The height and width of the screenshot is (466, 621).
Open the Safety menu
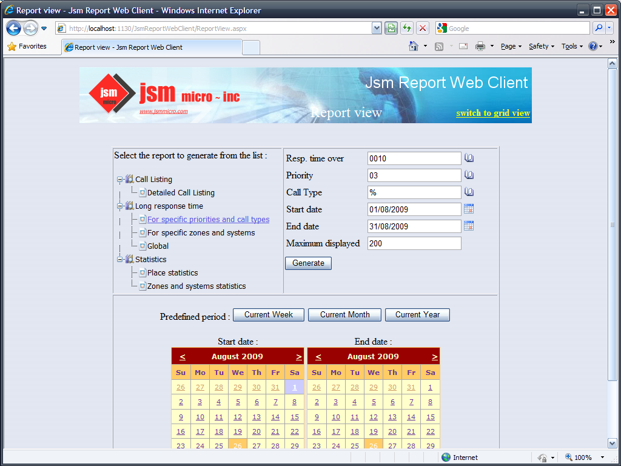click(x=542, y=46)
